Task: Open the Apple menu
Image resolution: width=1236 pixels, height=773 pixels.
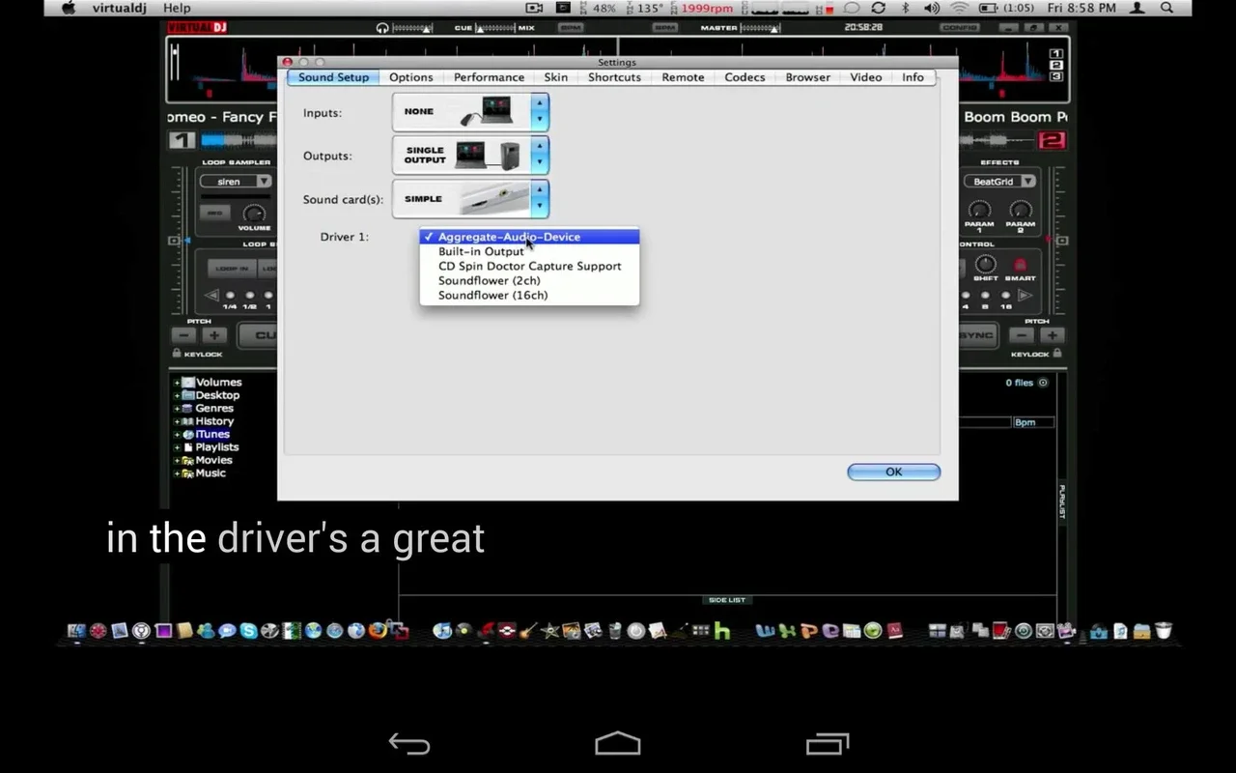Action: click(68, 8)
